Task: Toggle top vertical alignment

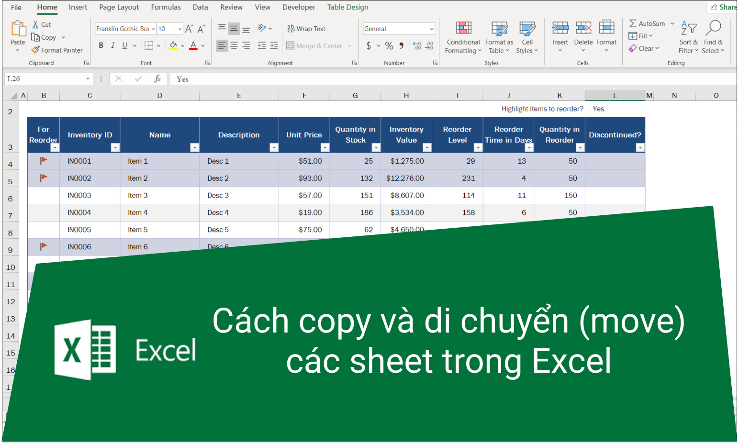Action: pyautogui.click(x=222, y=28)
